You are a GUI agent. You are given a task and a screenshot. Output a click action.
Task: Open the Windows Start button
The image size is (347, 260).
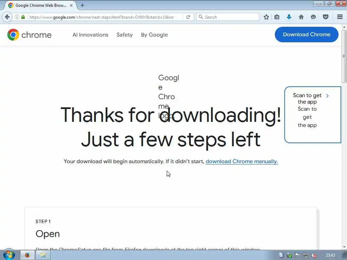tap(9, 255)
